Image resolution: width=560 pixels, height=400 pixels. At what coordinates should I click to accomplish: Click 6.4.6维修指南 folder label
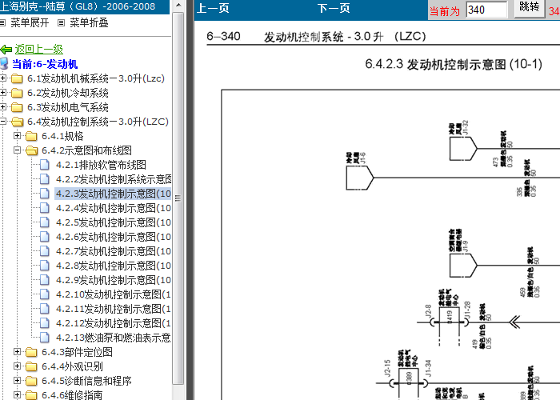[x=72, y=395]
